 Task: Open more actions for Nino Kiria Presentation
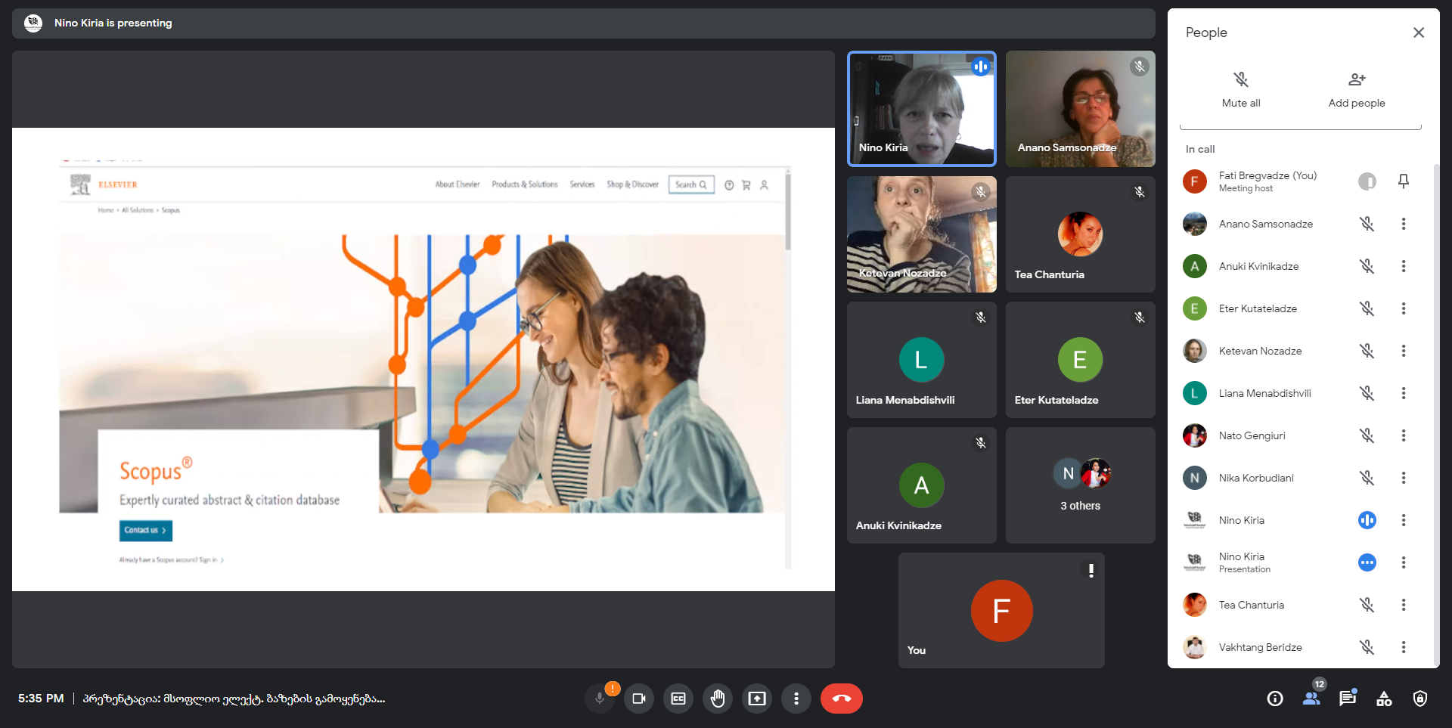pos(1404,562)
